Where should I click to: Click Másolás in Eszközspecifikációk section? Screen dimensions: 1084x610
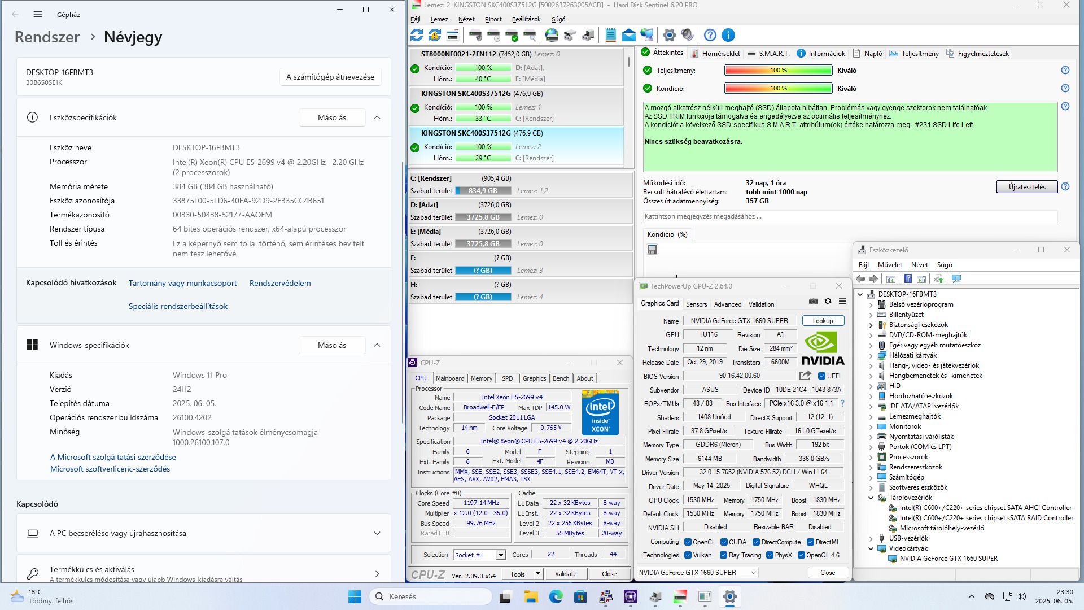[332, 117]
